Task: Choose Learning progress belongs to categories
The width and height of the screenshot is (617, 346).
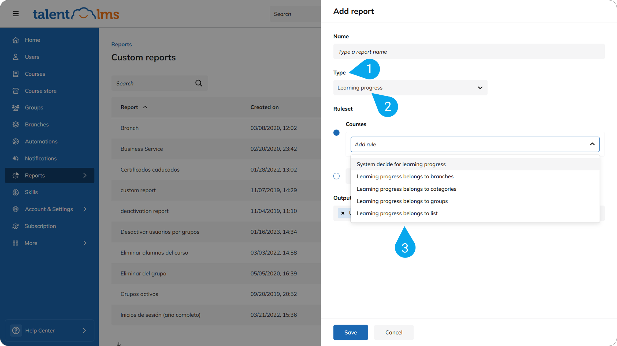Action: pos(475,189)
